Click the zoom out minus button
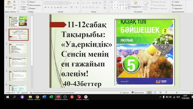 click(x=170, y=92)
